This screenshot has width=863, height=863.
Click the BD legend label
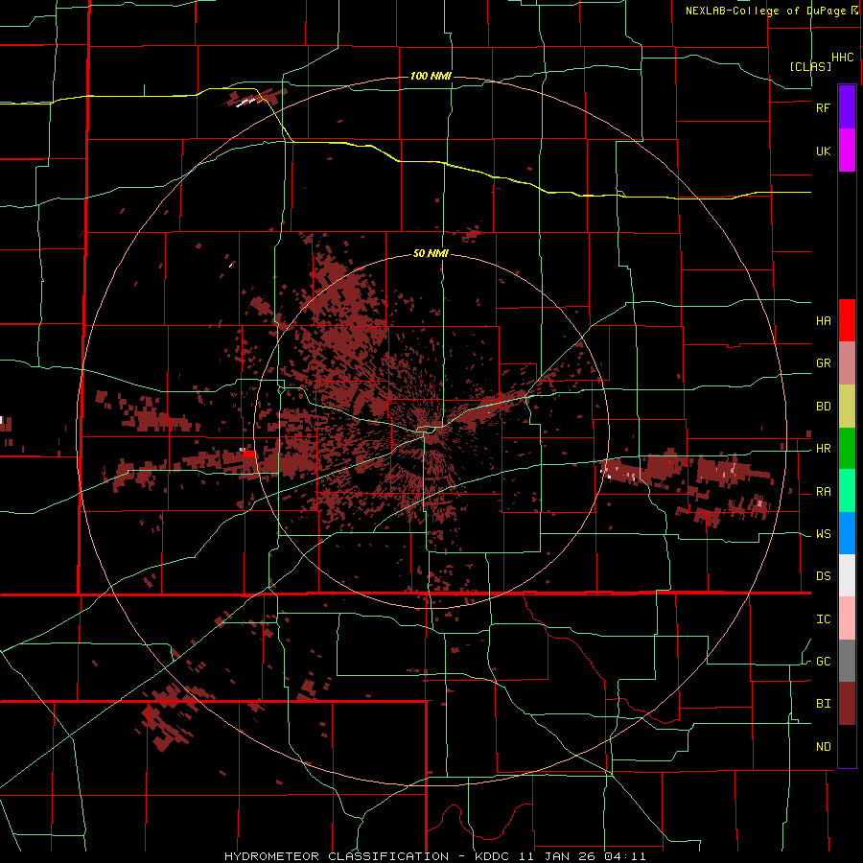[823, 407]
